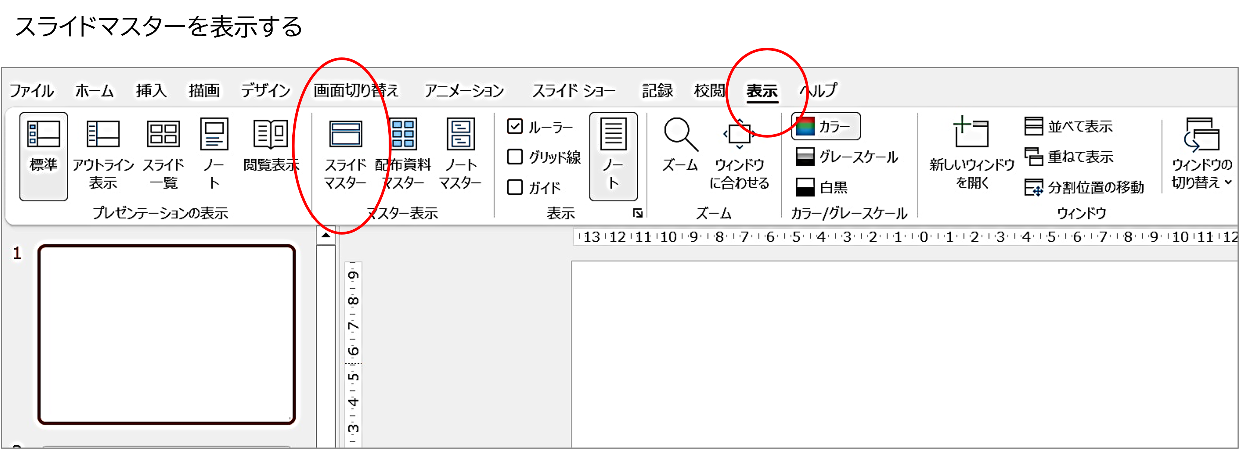Enable the グリッド線 gridlines checkbox
This screenshot has height=449, width=1239.
(x=515, y=157)
